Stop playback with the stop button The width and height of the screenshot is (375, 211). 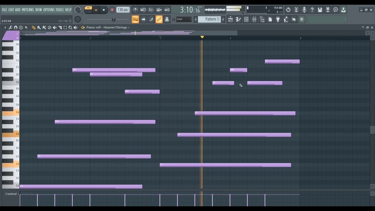pos(104,10)
